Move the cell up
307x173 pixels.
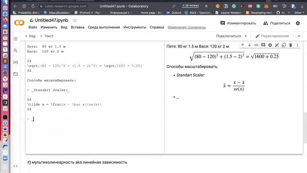[x=243, y=45]
